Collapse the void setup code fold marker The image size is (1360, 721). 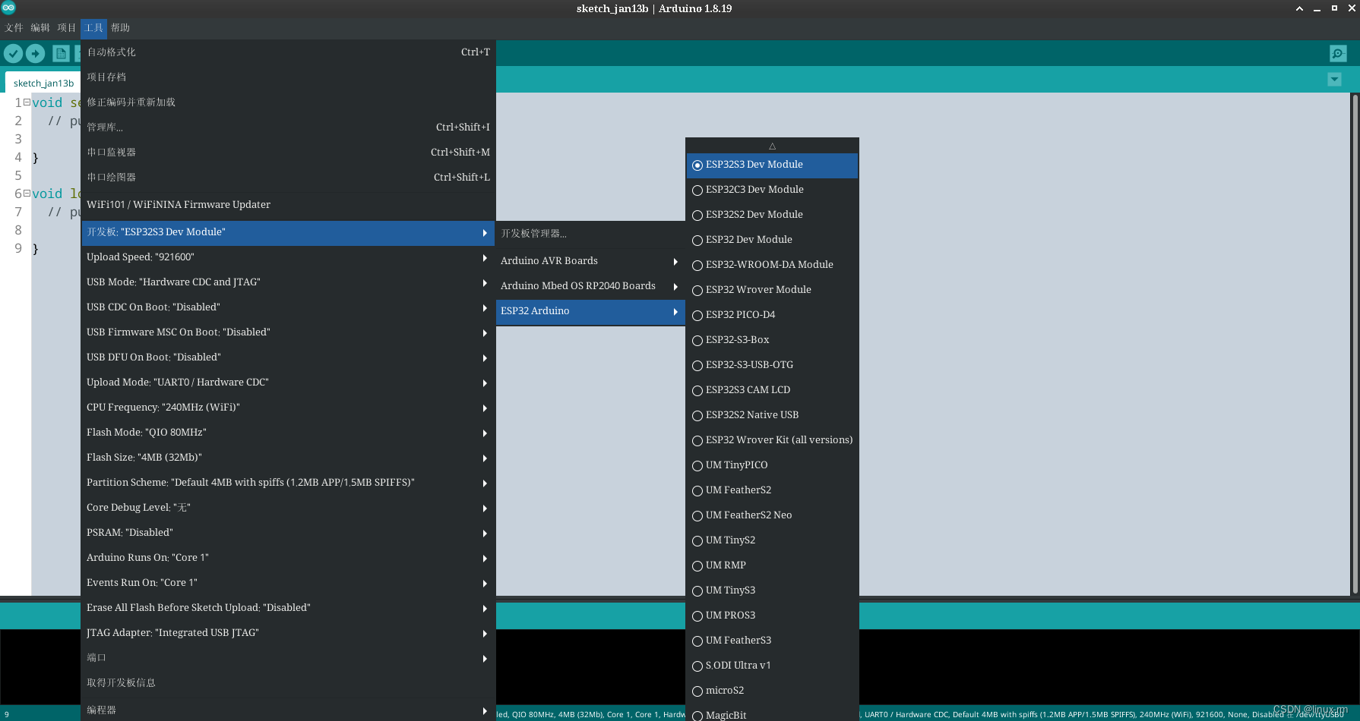tap(27, 102)
